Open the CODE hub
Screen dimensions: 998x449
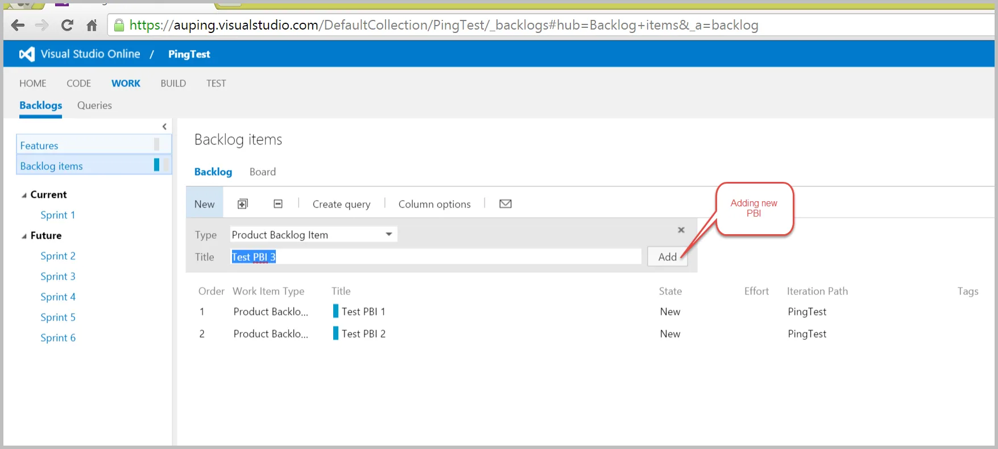pos(78,83)
